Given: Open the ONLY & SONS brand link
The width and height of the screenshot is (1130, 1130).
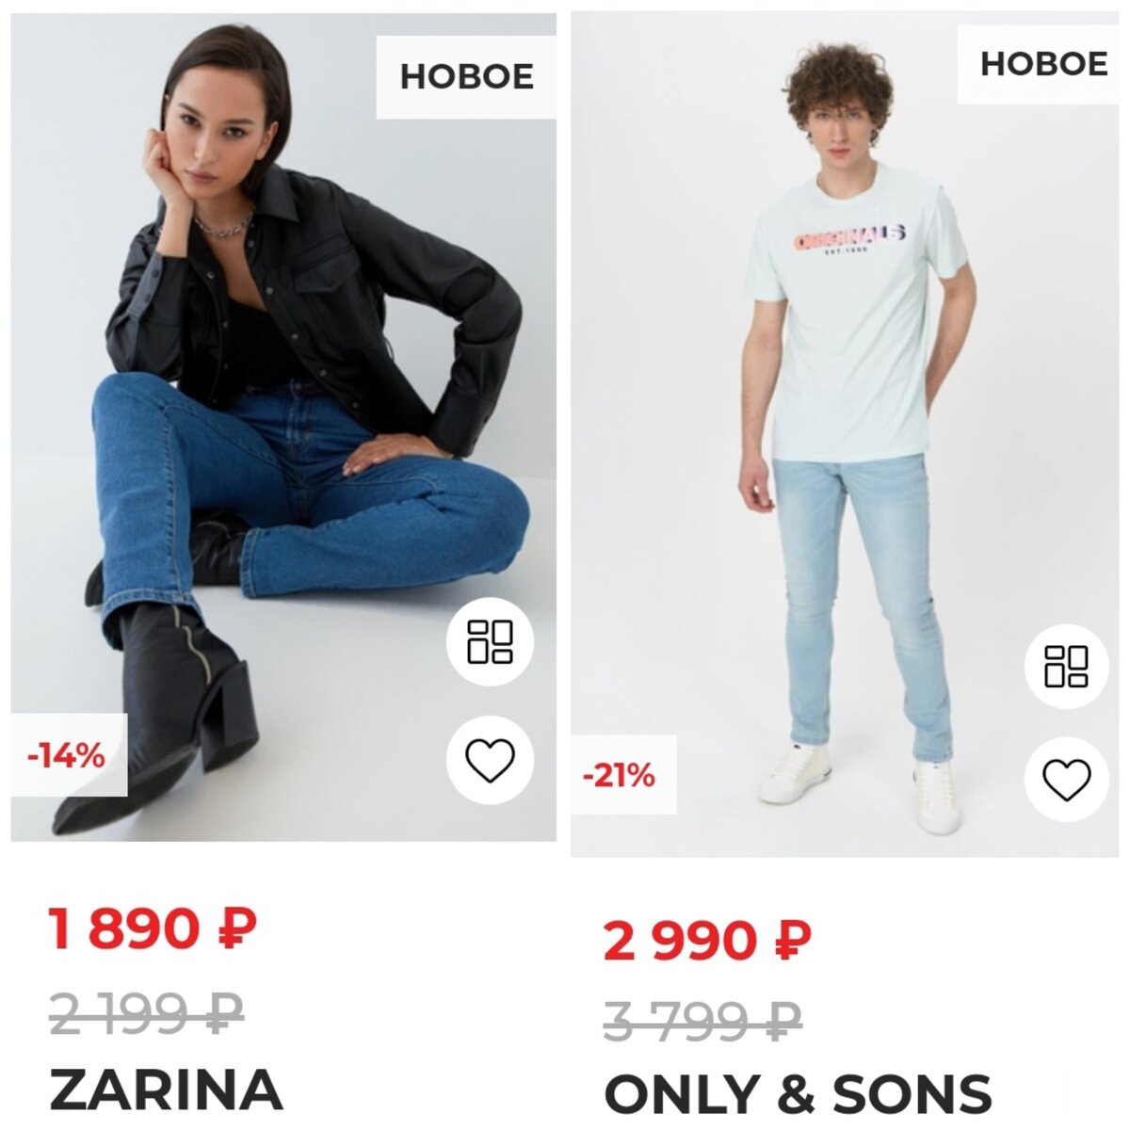Looking at the screenshot, I should pyautogui.click(x=798, y=1095).
